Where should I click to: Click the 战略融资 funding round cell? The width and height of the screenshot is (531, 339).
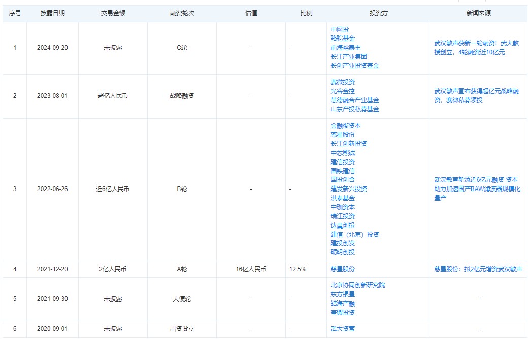[182, 96]
